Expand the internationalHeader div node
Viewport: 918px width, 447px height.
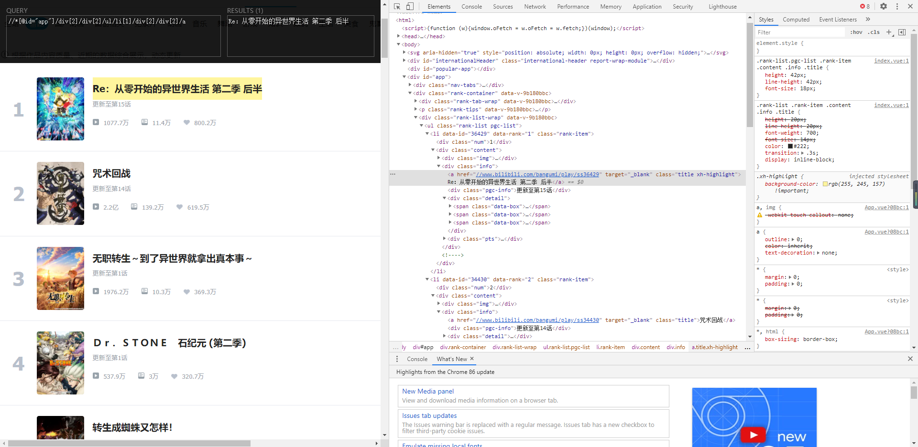click(404, 61)
